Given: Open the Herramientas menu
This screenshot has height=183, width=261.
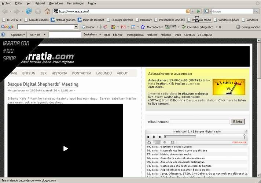Looking at the screenshot, I should click(76, 3).
